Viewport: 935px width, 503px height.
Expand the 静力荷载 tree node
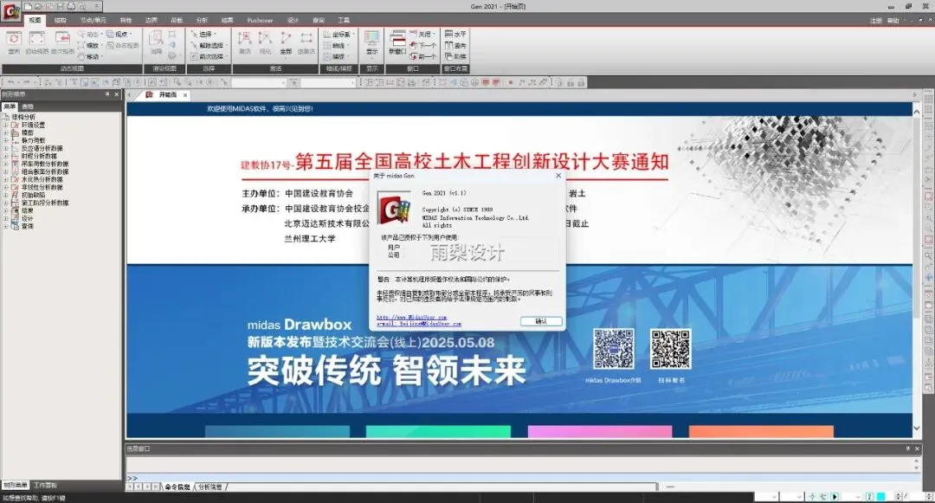tap(6, 140)
